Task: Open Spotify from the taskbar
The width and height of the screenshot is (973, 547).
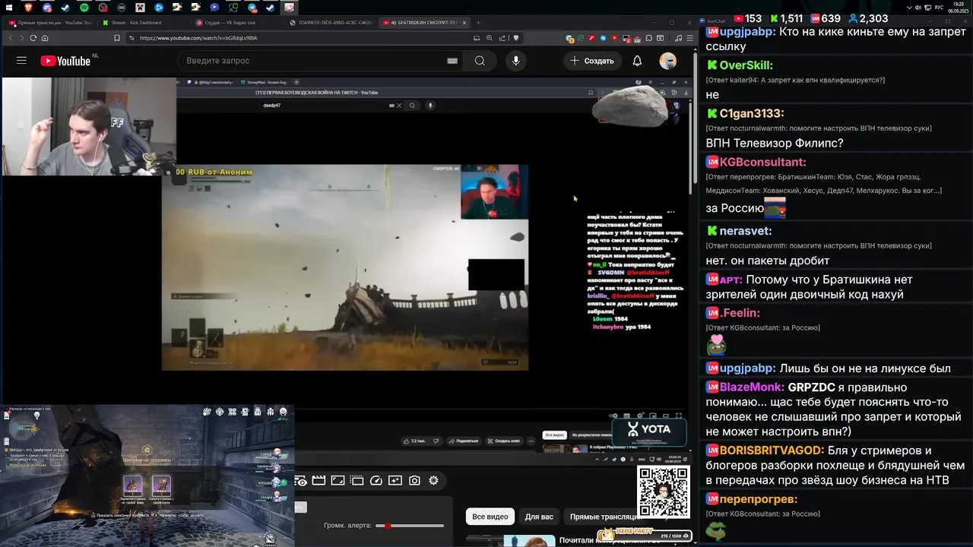Action: 84,8
